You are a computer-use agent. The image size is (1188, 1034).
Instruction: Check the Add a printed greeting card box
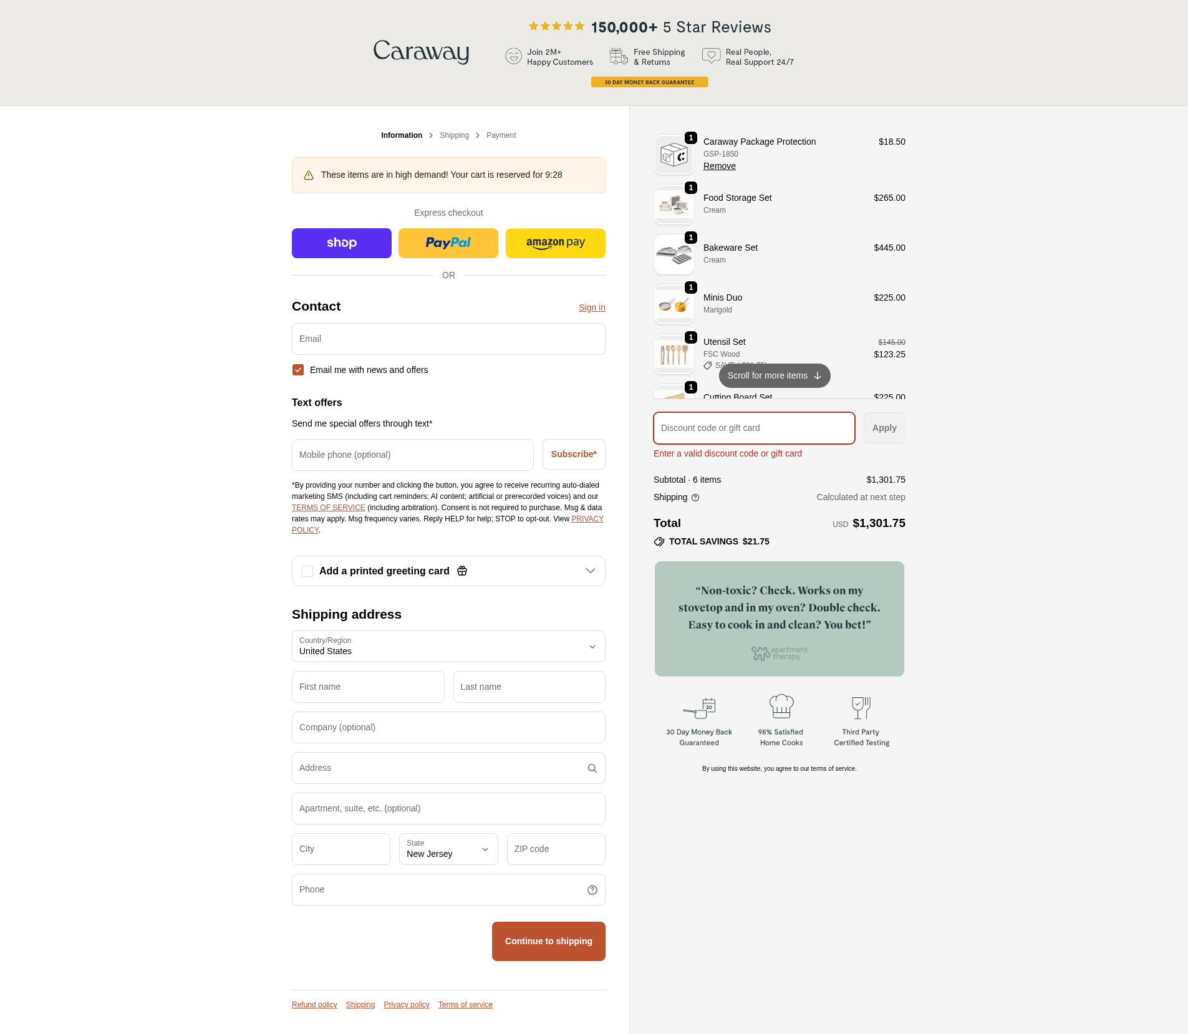307,571
